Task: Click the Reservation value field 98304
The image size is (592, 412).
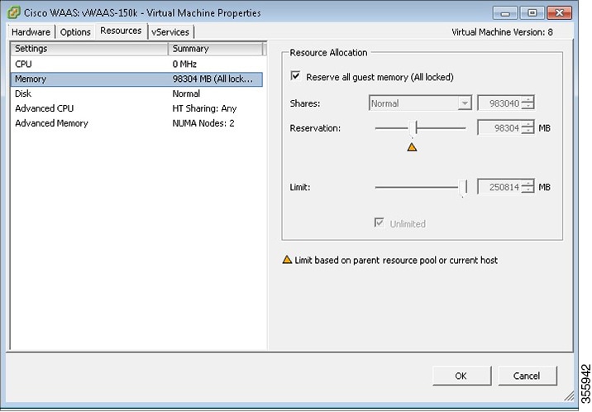Action: click(x=499, y=128)
